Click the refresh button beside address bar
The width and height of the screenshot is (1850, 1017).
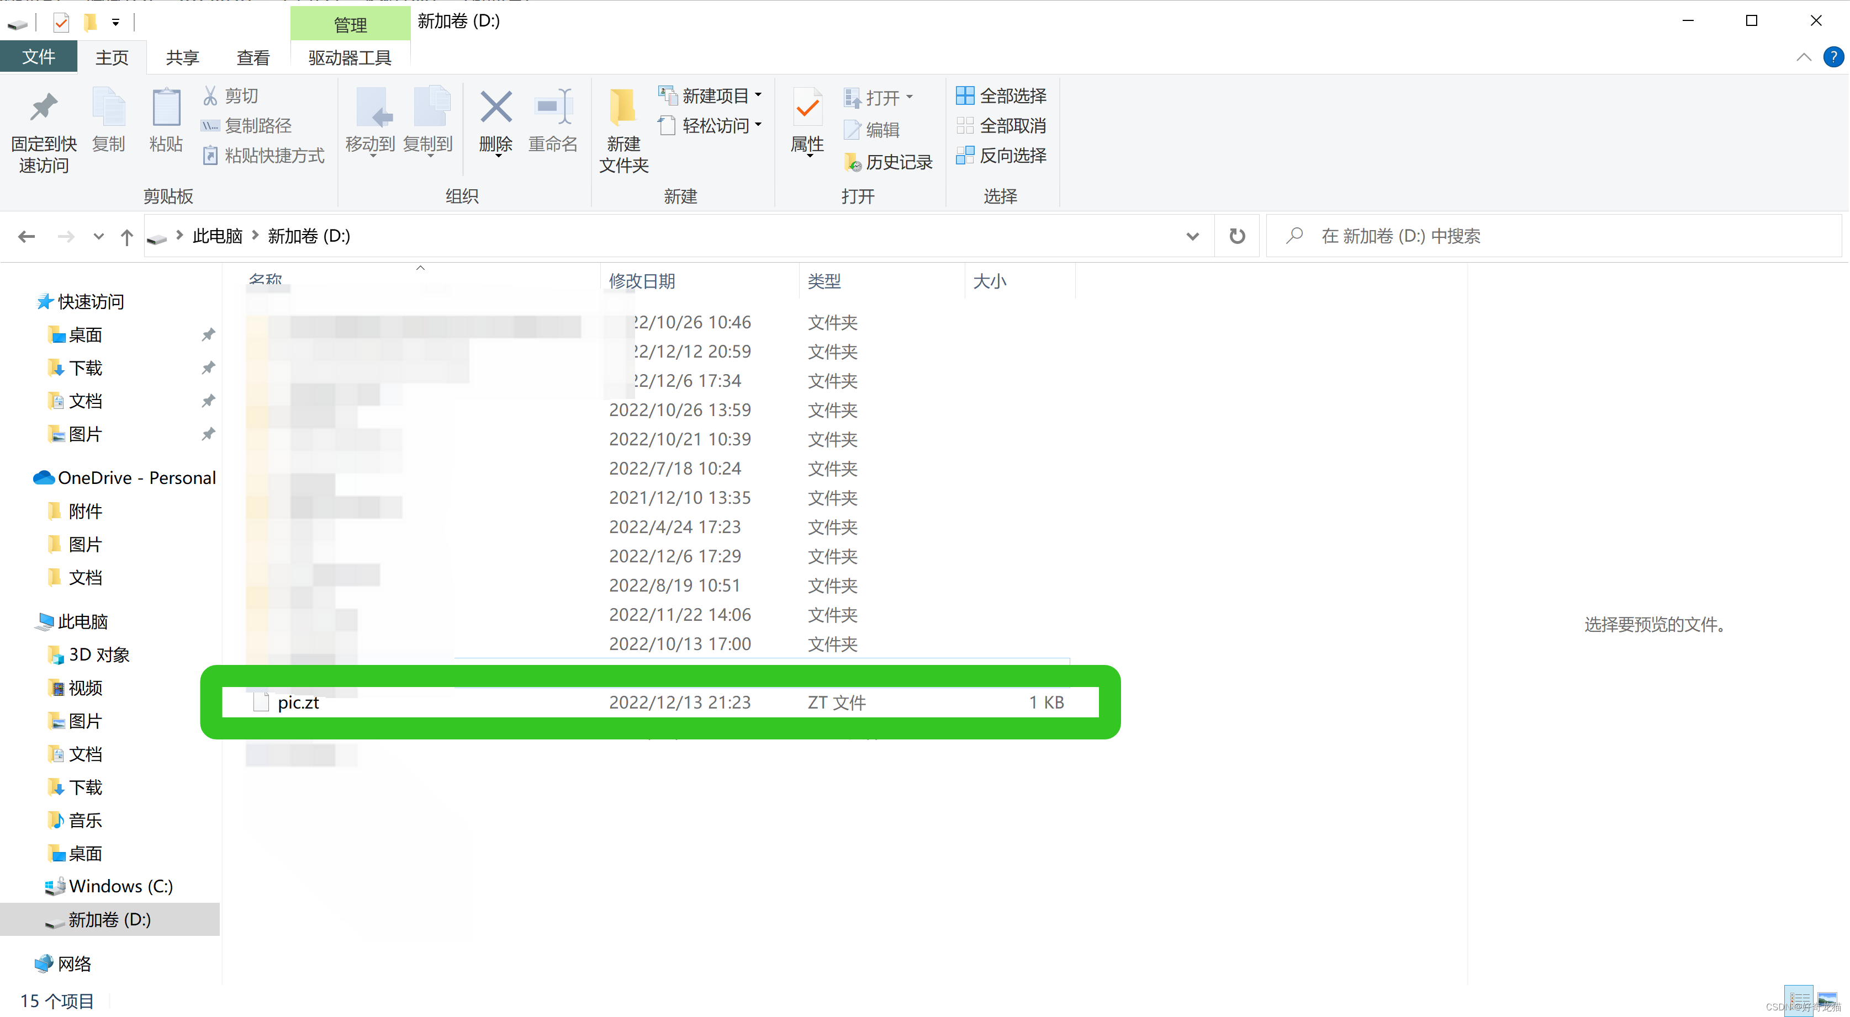(1236, 236)
